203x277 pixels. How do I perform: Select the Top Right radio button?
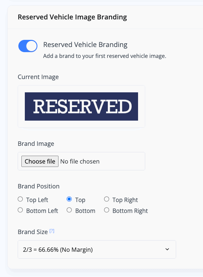[x=106, y=199]
